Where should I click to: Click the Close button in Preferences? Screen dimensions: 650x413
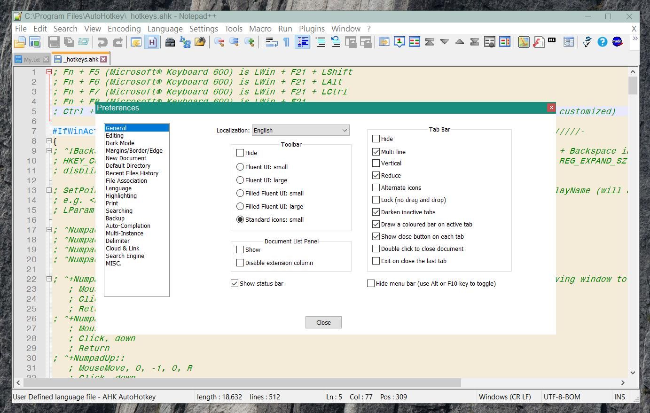click(323, 322)
